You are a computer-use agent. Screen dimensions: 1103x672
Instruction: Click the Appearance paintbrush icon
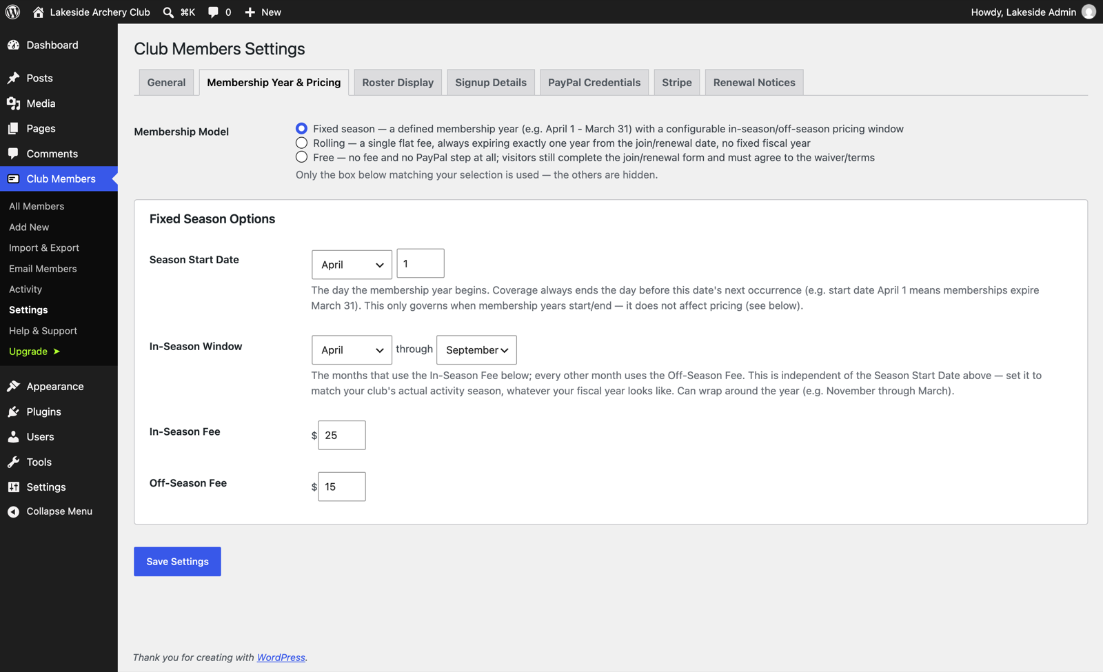click(14, 386)
